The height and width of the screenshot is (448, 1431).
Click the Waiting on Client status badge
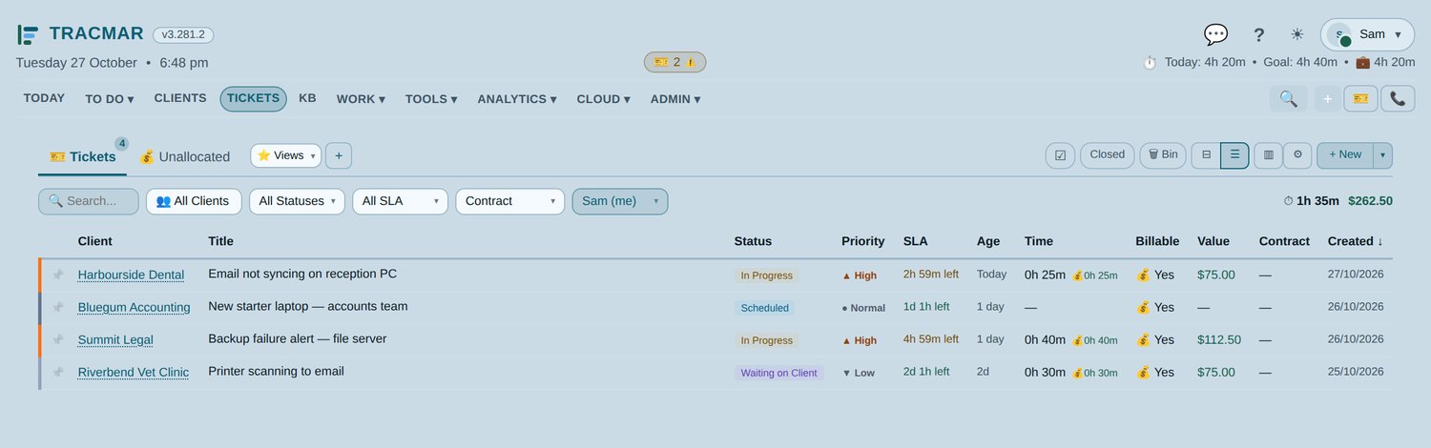pyautogui.click(x=778, y=373)
